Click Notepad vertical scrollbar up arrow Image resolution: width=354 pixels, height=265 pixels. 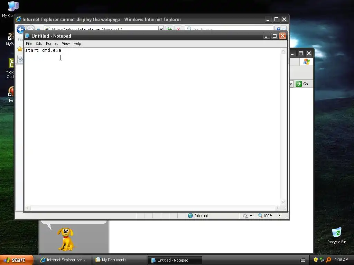pyautogui.click(x=283, y=51)
